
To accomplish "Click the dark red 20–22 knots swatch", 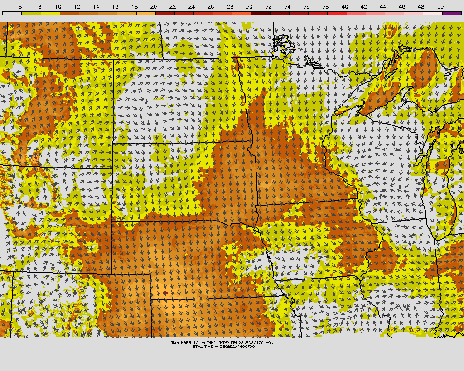I will point(165,13).
